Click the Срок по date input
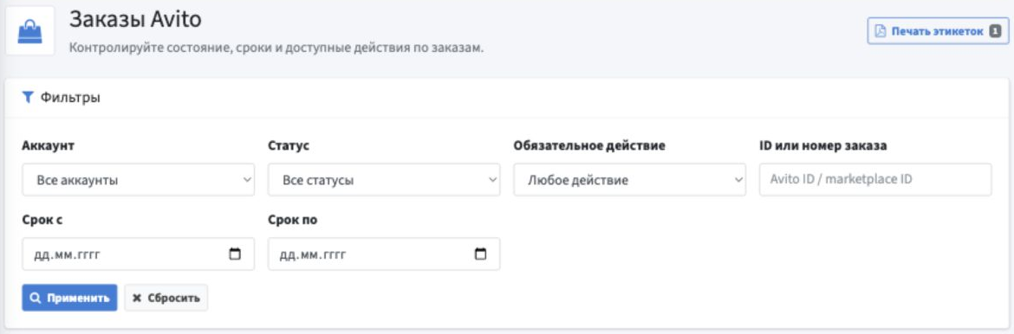The height and width of the screenshot is (334, 1014). [x=384, y=254]
